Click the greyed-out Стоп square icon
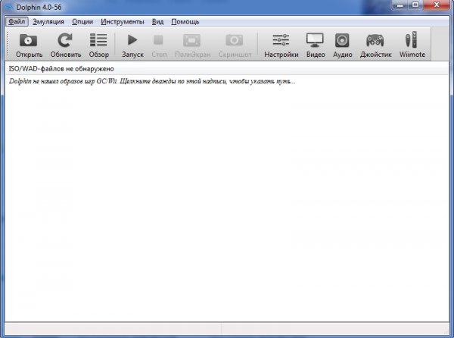454x338 pixels. pos(158,40)
